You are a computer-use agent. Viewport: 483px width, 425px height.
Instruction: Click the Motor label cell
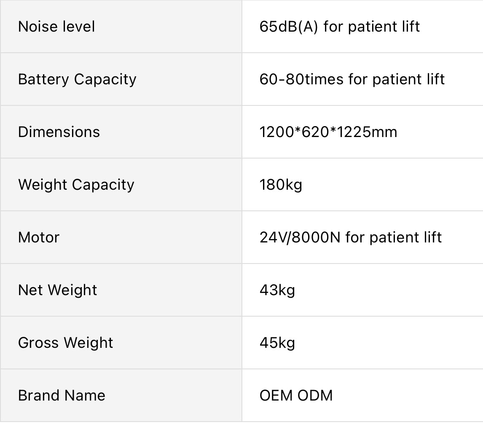[39, 237]
